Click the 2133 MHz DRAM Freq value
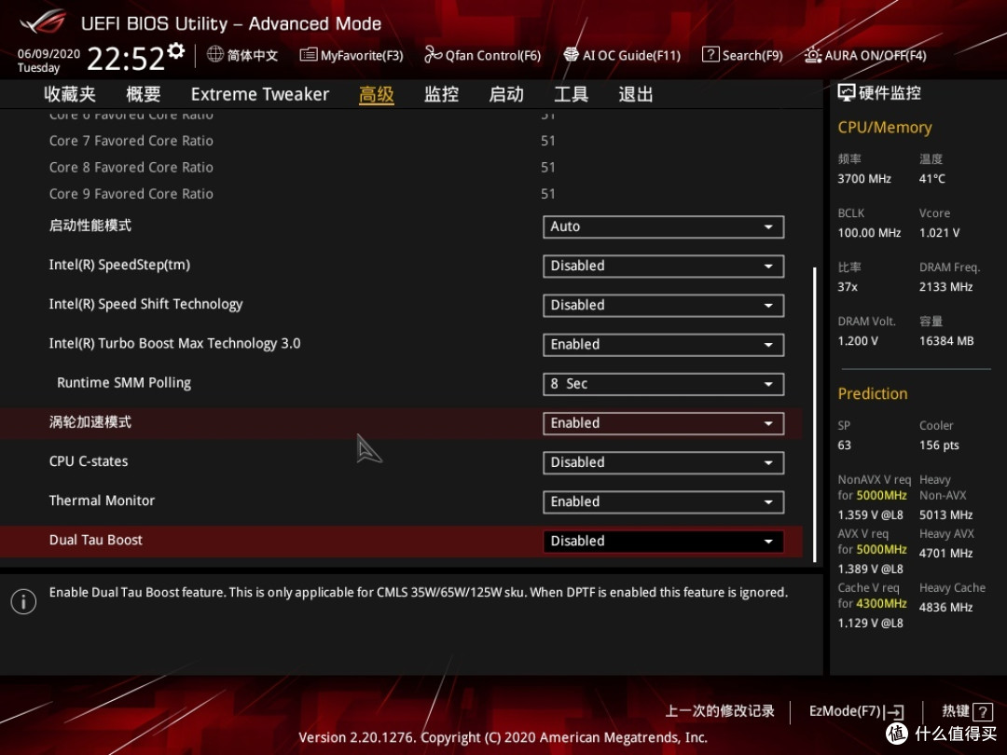 coord(945,287)
